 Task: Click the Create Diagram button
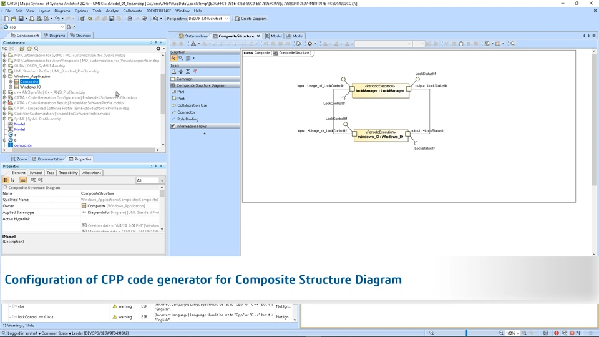coord(250,18)
